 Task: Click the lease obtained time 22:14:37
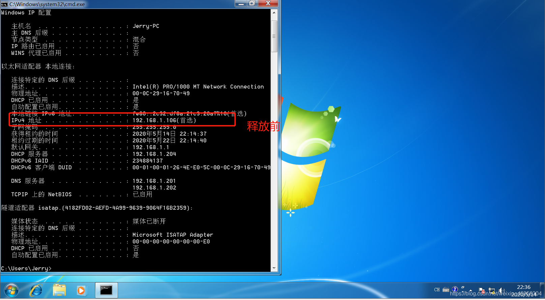(193, 134)
